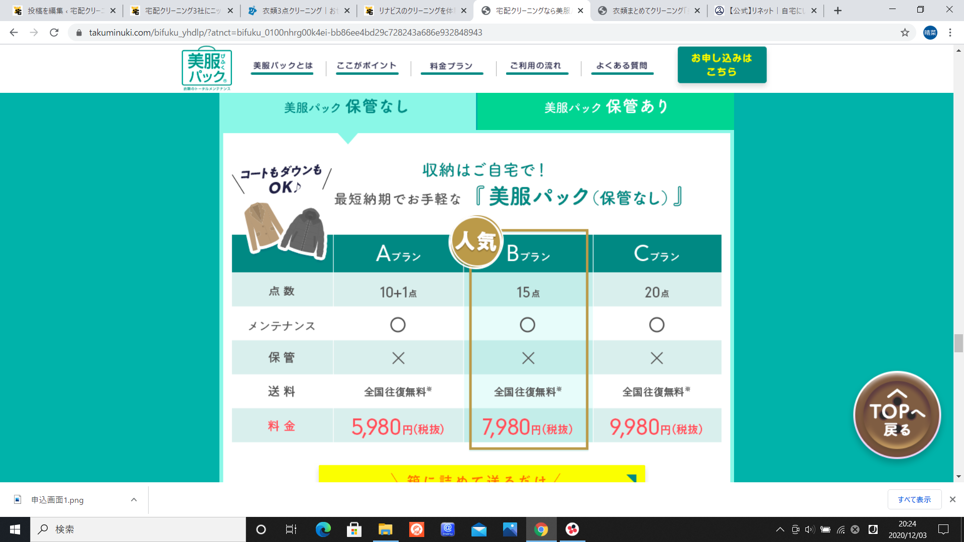Reload the current page

pos(54,33)
